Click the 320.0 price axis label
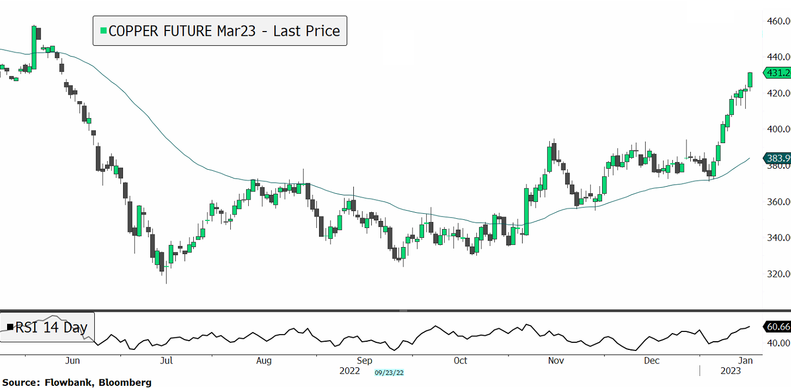 778,274
